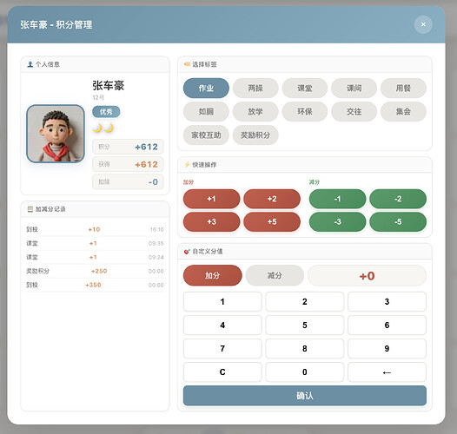
Task: Close the 积分管理 dialog
Action: pyautogui.click(x=423, y=24)
